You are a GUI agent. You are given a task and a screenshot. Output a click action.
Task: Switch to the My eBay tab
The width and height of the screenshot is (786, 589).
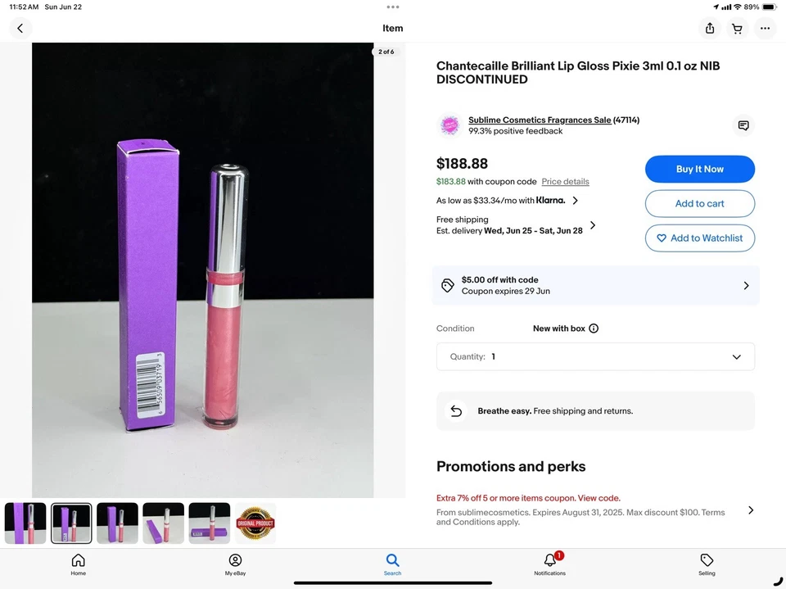235,564
